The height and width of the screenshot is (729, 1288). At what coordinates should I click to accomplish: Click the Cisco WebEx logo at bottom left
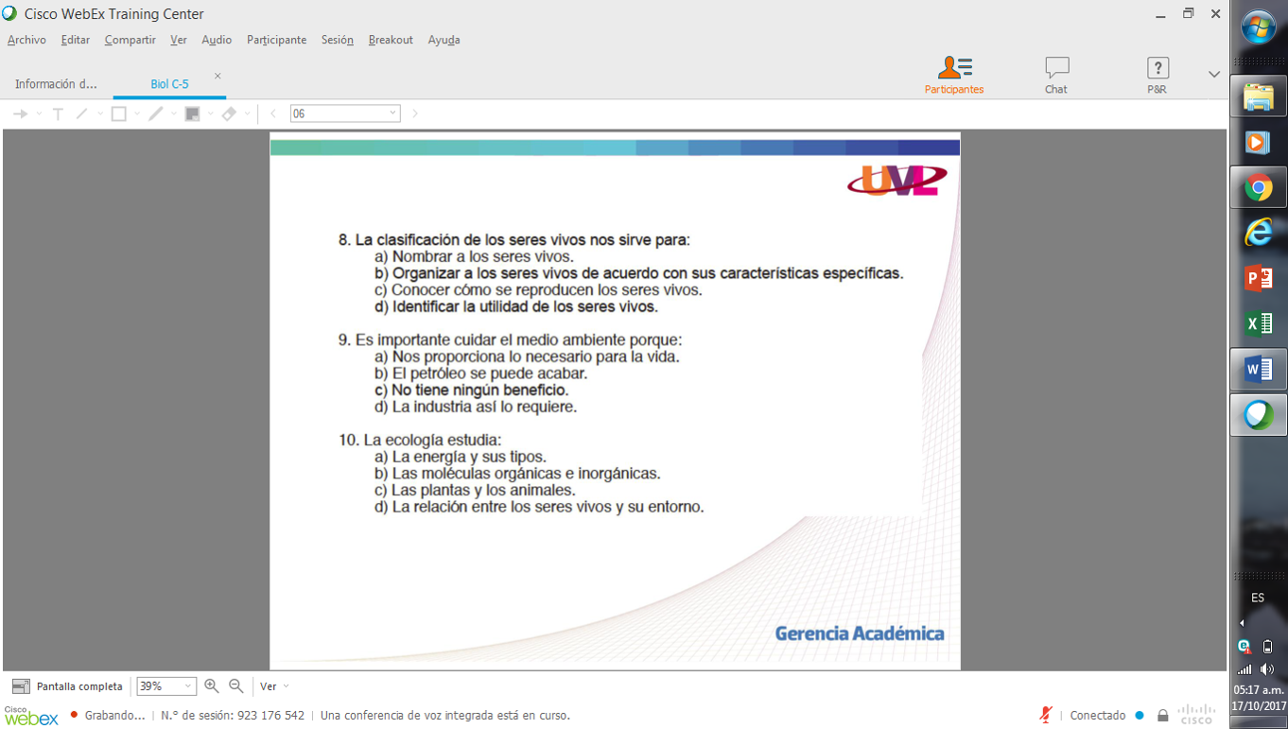(31, 716)
